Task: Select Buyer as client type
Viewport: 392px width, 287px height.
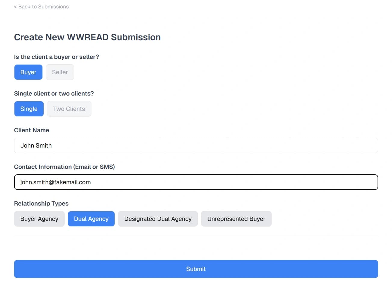Action: click(28, 72)
